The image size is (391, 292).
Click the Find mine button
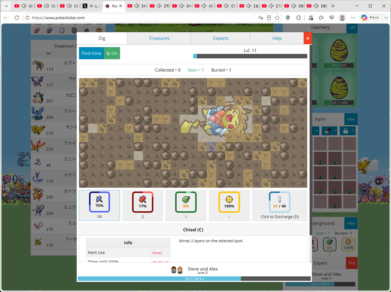pos(91,53)
